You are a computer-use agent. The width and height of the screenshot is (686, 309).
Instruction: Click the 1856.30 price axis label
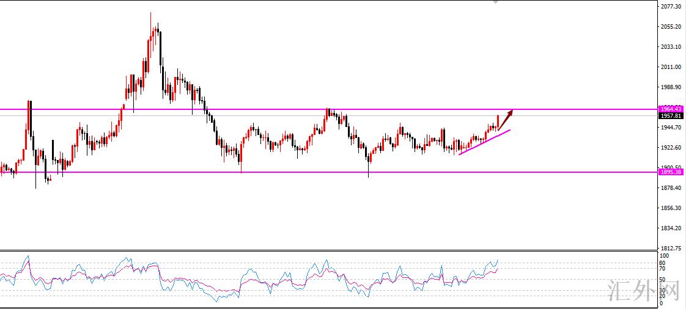(670, 208)
